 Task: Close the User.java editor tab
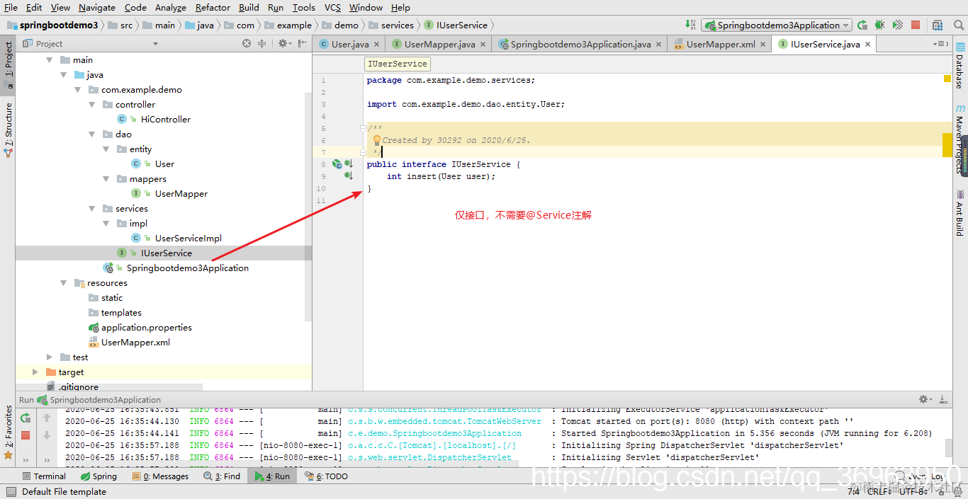(x=376, y=44)
